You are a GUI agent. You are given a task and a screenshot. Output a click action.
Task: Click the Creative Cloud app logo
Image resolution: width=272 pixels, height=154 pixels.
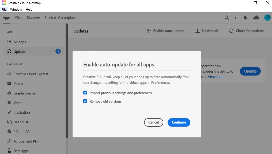4,3
